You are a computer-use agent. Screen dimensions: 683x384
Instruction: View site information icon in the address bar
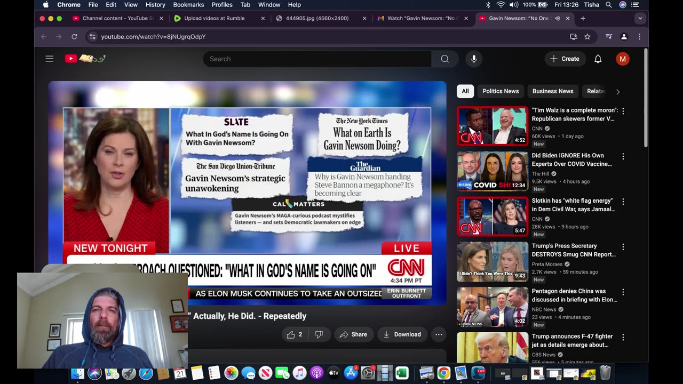(92, 37)
